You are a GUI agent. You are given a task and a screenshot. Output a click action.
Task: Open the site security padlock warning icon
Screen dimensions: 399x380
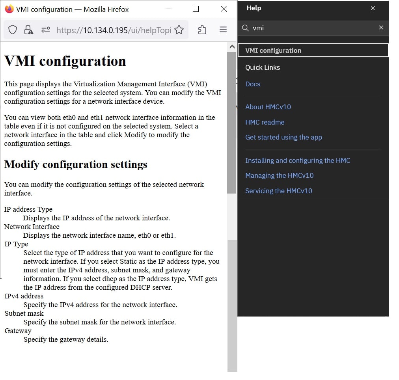(28, 30)
